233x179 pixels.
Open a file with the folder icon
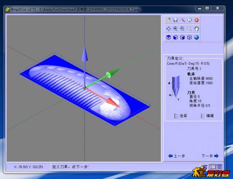(x=169, y=20)
